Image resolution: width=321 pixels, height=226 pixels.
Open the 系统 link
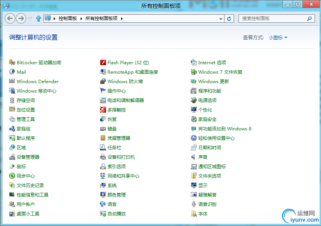pos(112,185)
